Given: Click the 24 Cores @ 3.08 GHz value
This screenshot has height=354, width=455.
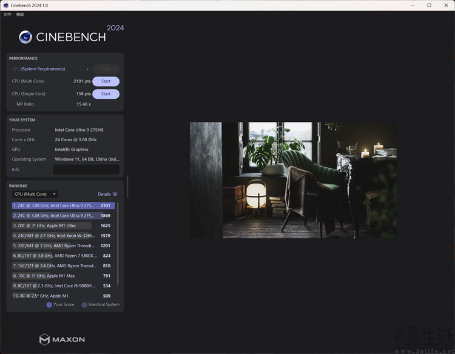Looking at the screenshot, I should [x=76, y=140].
